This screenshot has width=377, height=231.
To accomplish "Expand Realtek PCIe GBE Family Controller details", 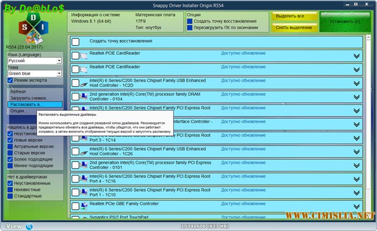I will click(358, 205).
